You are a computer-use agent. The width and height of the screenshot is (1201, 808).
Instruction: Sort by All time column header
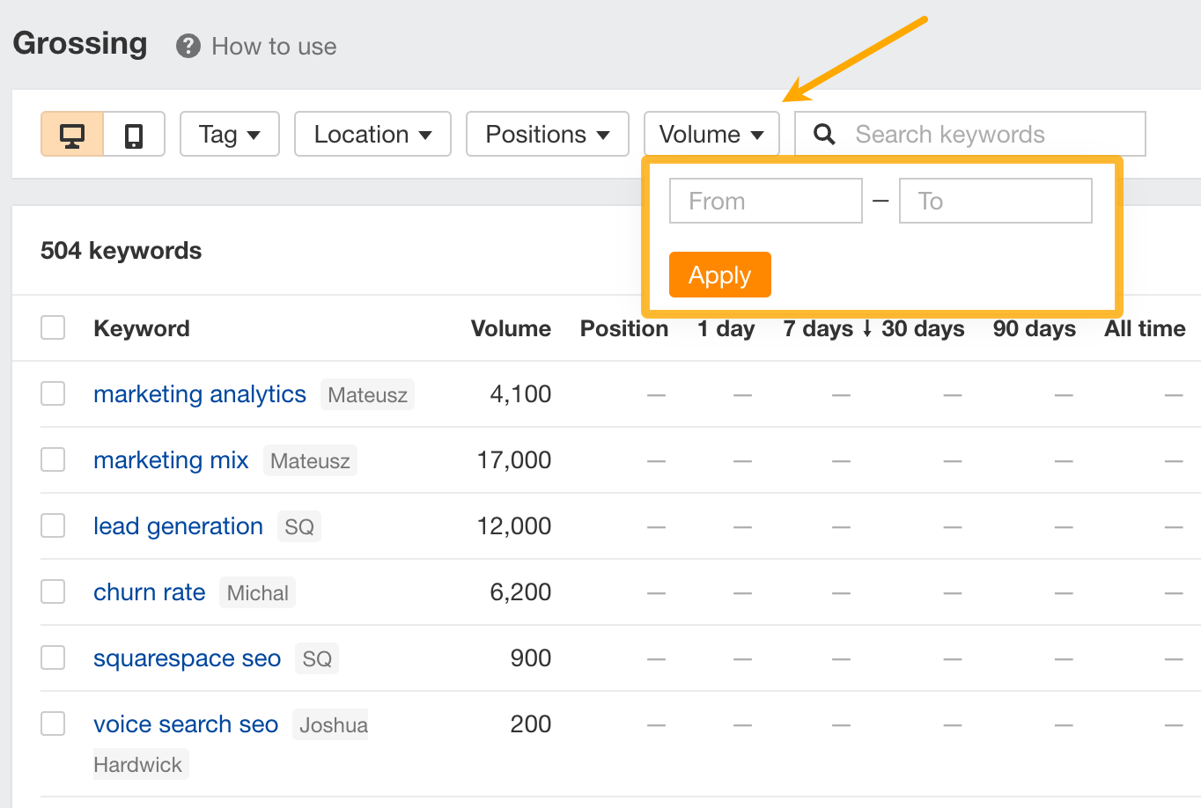coord(1145,328)
